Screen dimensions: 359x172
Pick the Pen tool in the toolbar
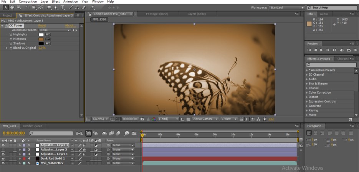(x=56, y=7)
